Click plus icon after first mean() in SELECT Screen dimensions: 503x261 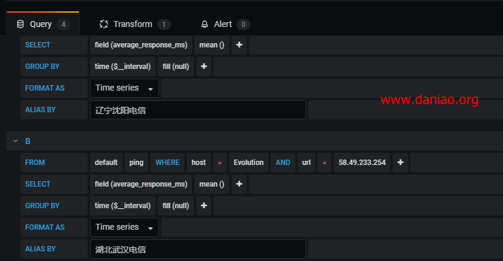pos(239,45)
